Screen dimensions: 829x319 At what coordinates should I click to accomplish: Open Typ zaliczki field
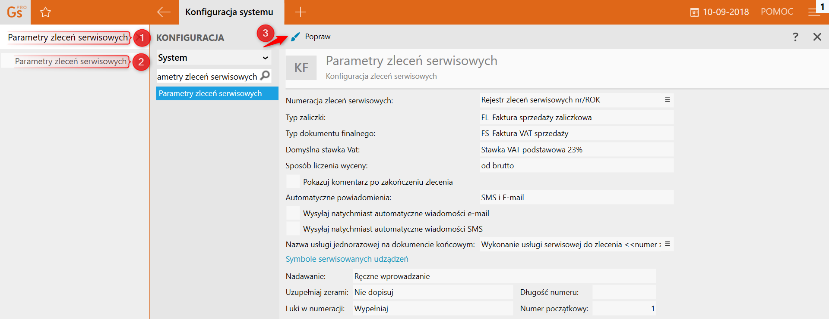576,117
